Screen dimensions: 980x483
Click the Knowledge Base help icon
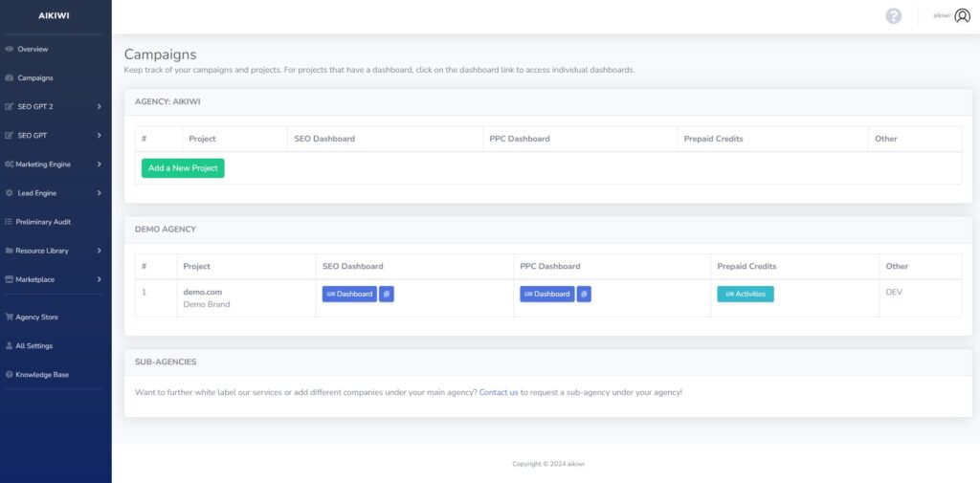(x=10, y=375)
